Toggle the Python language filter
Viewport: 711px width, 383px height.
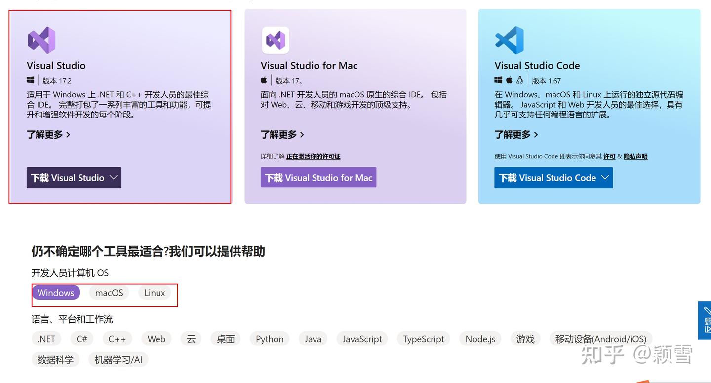pyautogui.click(x=270, y=339)
